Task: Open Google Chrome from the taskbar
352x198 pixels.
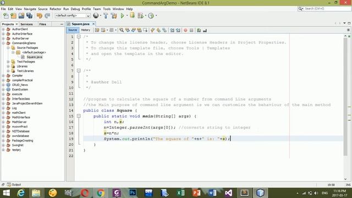Action: point(101,193)
